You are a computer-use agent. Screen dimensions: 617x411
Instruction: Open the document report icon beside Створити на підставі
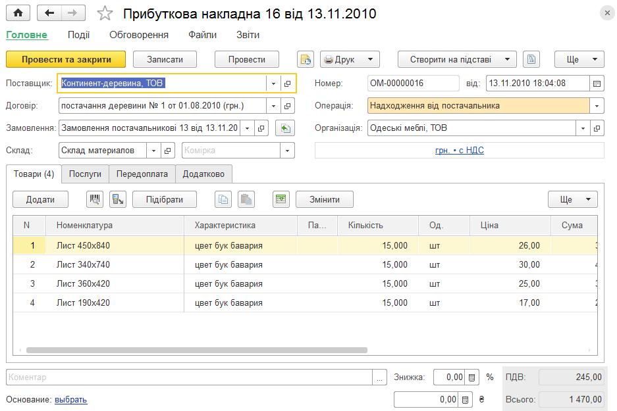pyautogui.click(x=531, y=59)
